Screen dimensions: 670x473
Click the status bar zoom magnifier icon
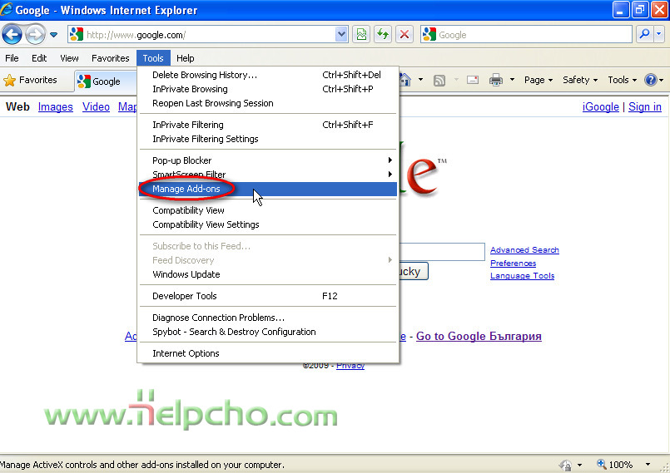(x=602, y=464)
